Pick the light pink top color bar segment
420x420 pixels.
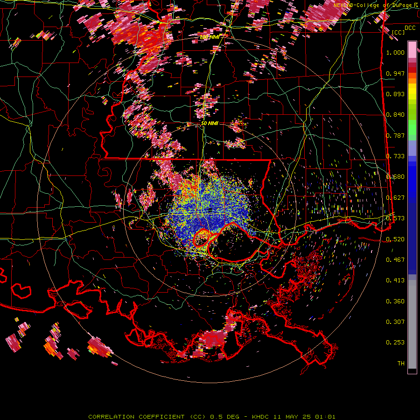[x=412, y=49]
